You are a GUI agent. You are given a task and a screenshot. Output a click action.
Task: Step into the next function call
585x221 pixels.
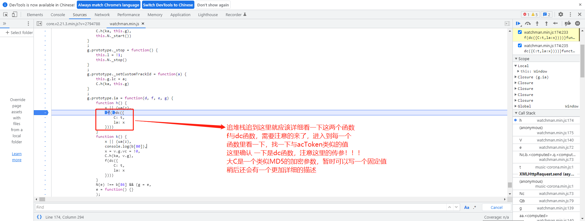click(x=537, y=23)
